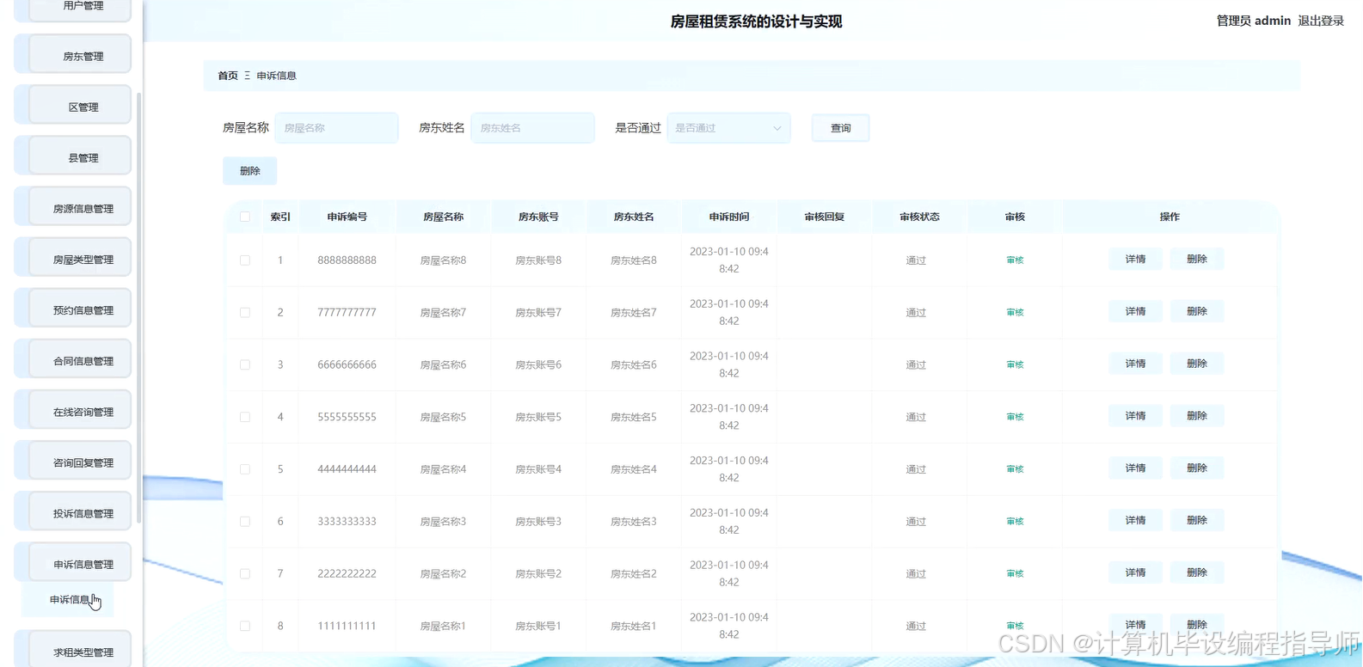The width and height of the screenshot is (1363, 667).
Task: Click the 申诉时间 column header
Action: tap(728, 217)
